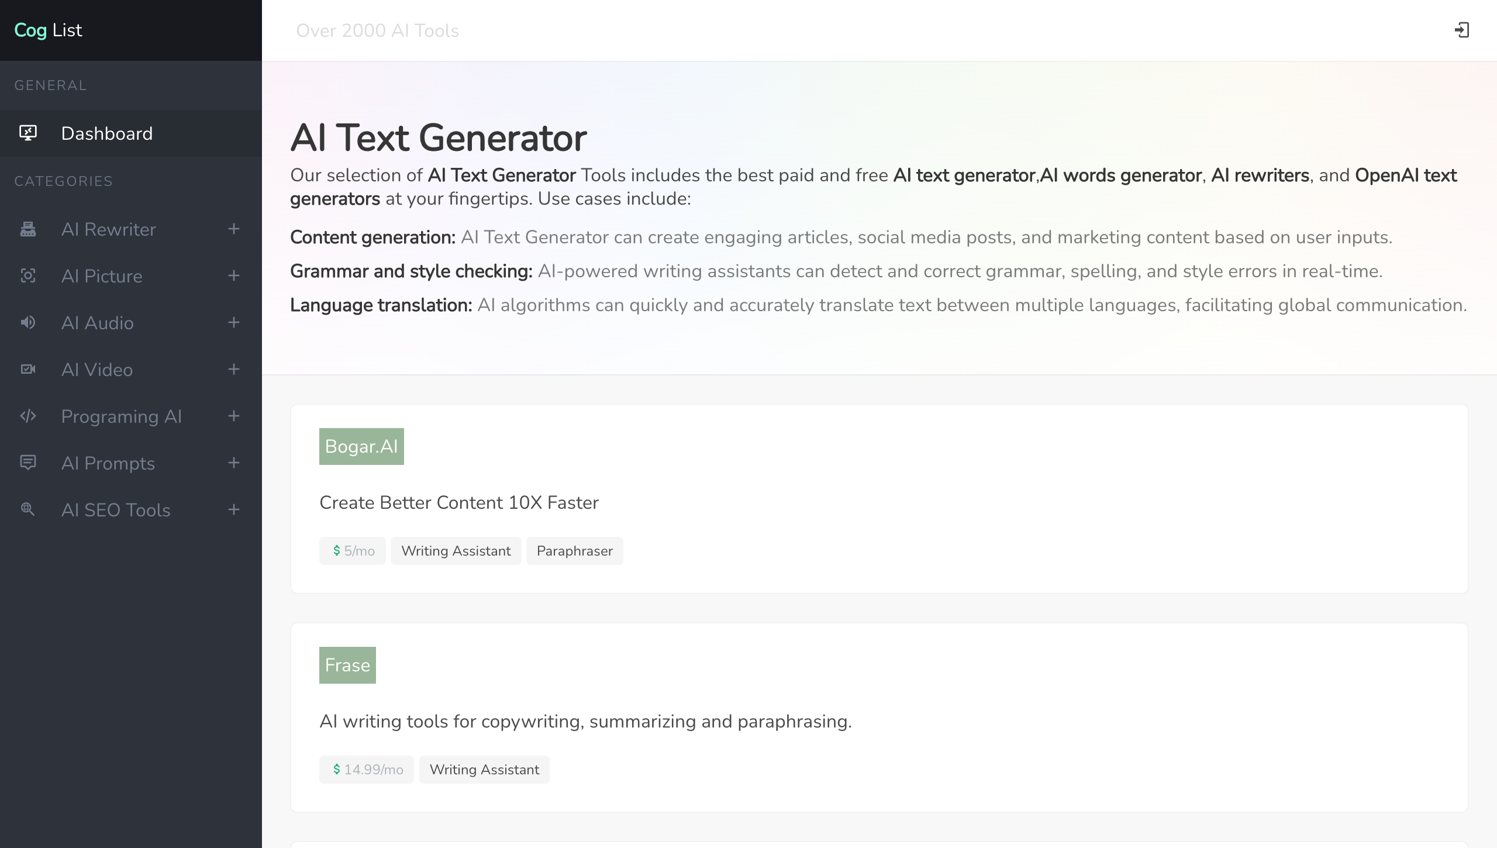1497x848 pixels.
Task: Expand the AI SEO Tools plus sign
Action: [234, 509]
